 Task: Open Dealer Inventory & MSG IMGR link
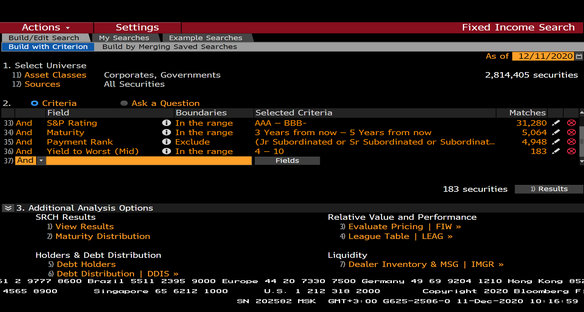(x=426, y=264)
